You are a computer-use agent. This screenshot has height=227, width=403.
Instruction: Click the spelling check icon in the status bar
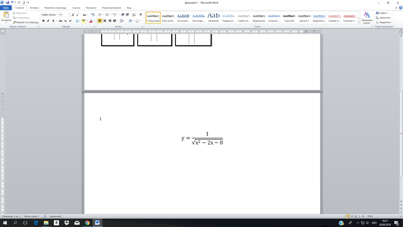click(44, 216)
